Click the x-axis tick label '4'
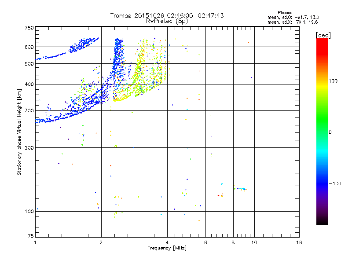352x264 pixels. pos(167,242)
